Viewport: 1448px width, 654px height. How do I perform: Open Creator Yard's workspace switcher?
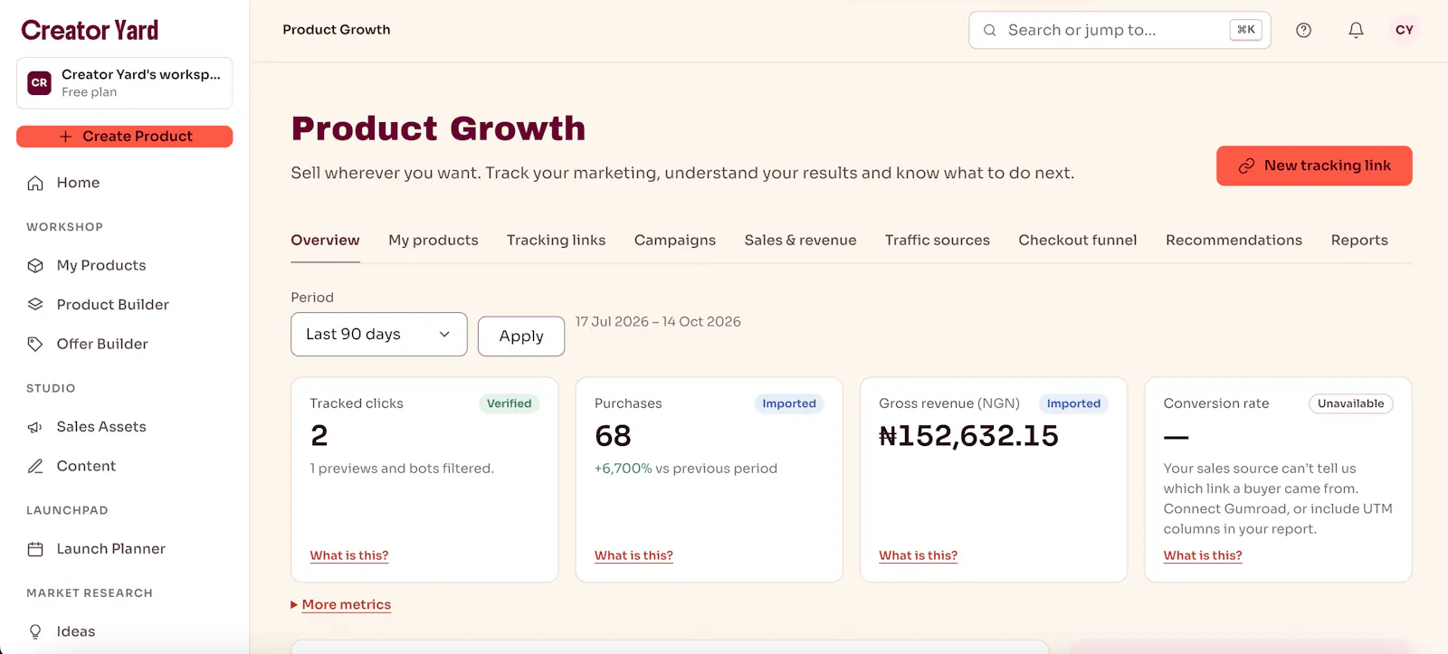[125, 83]
